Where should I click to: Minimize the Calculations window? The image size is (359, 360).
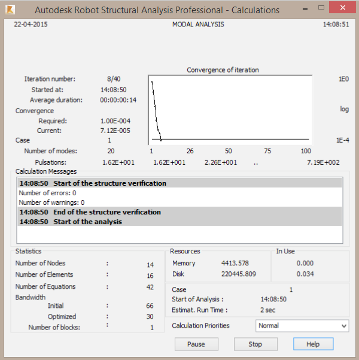pos(305,9)
